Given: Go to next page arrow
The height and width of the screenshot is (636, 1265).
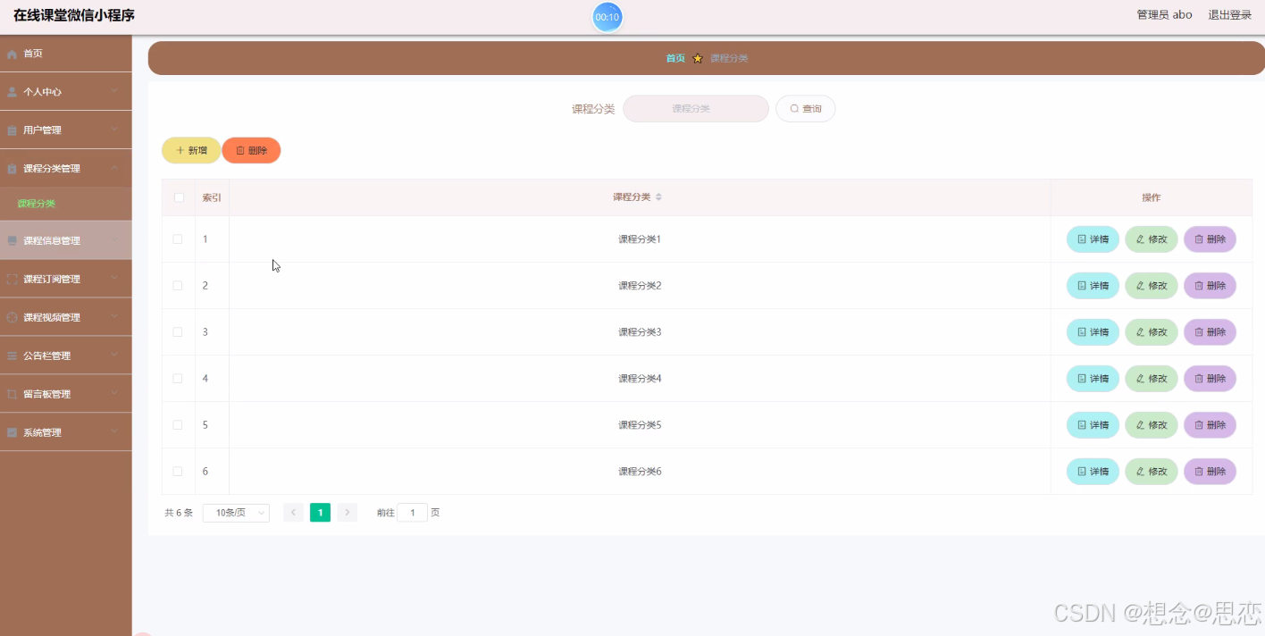Looking at the screenshot, I should [x=348, y=513].
